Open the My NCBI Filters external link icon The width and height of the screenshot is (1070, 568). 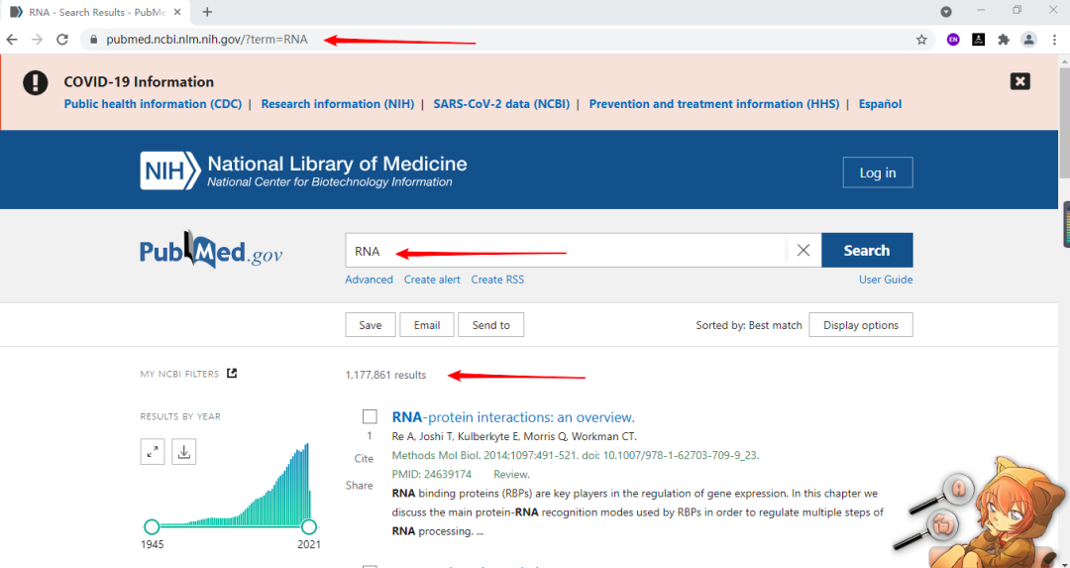point(232,374)
